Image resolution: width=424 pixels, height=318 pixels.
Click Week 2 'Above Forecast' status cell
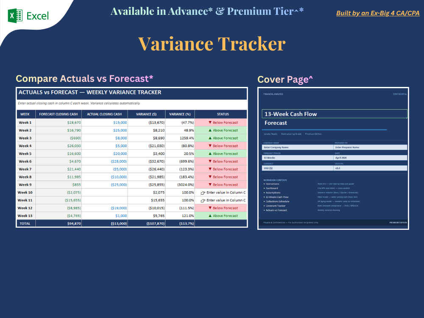[221, 130]
